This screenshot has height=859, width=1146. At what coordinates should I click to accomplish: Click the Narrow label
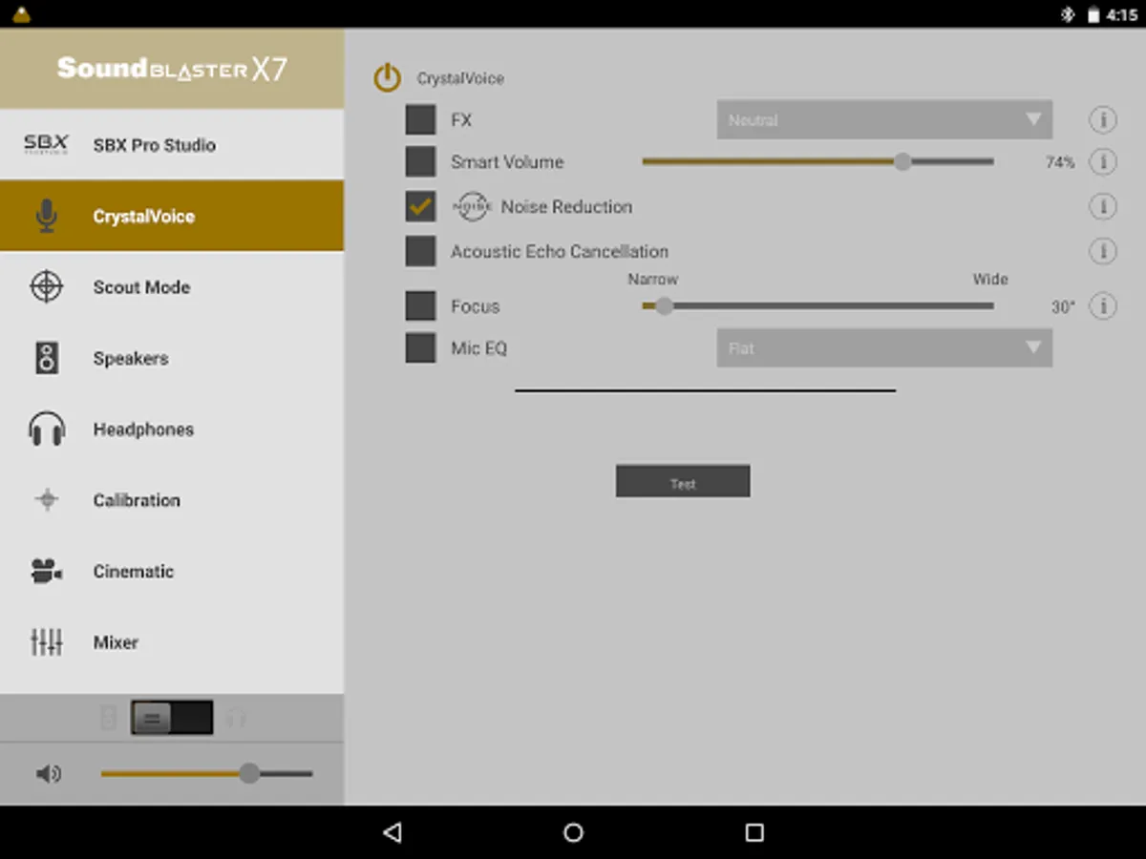(653, 279)
